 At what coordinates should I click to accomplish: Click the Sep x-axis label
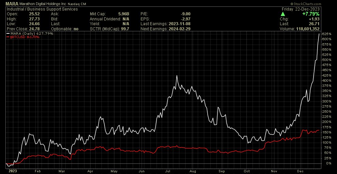pyautogui.click(x=222, y=171)
